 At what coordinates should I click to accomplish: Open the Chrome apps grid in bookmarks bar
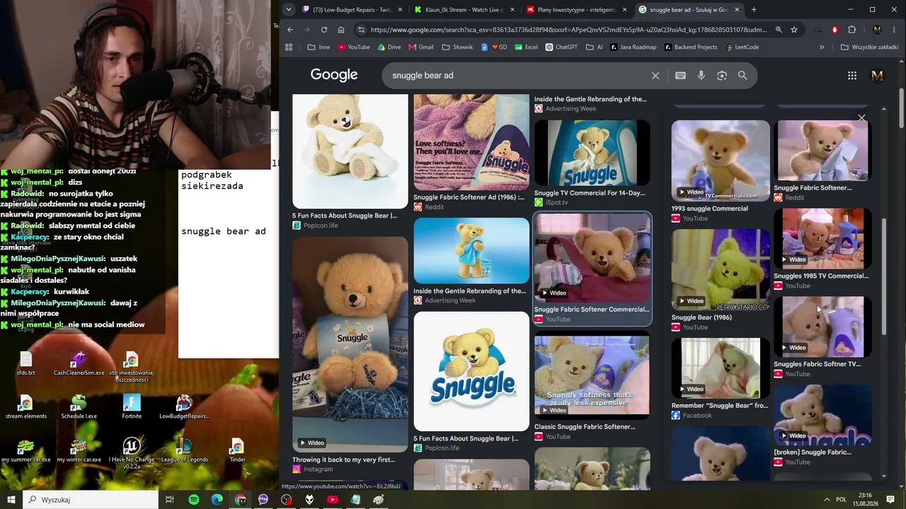point(289,47)
